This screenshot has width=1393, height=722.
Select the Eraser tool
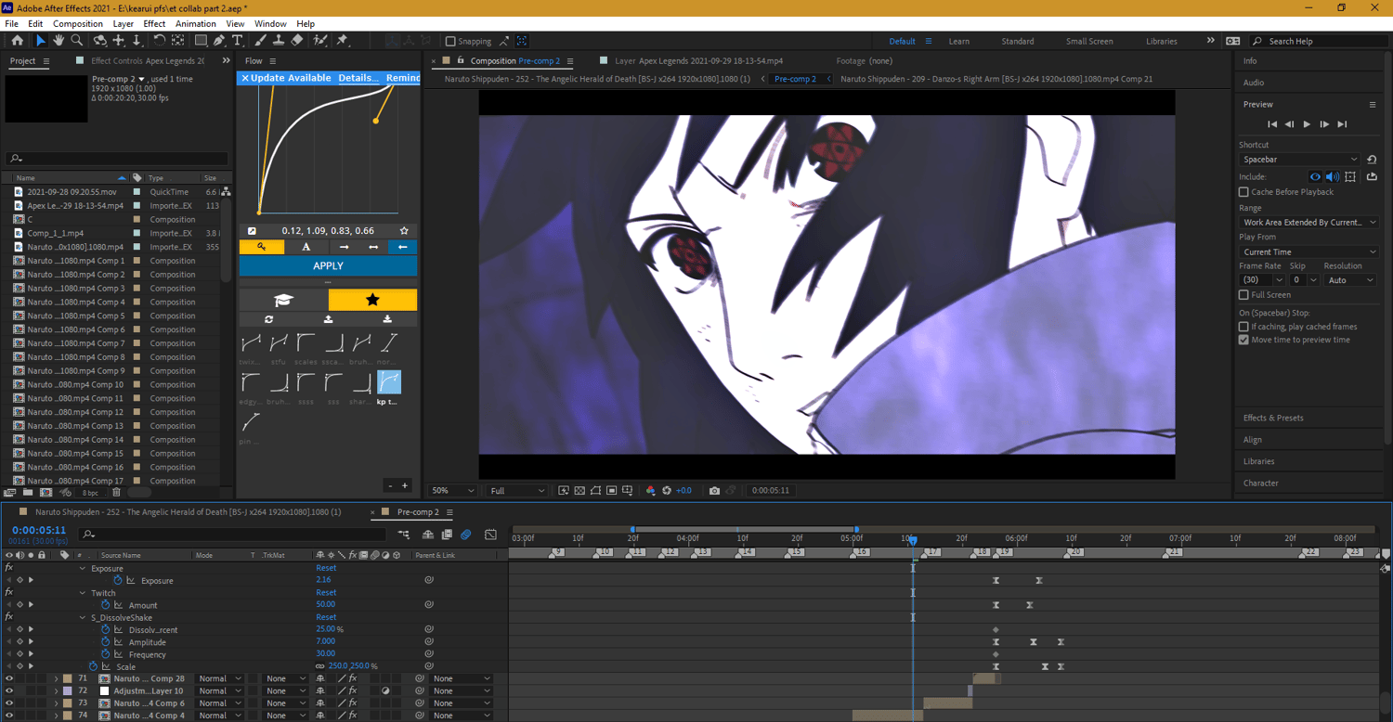(296, 41)
